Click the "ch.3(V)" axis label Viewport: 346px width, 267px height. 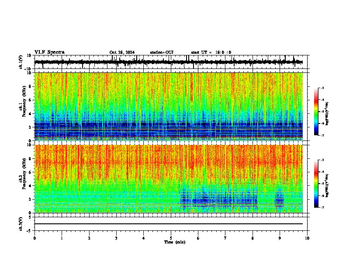point(21,224)
